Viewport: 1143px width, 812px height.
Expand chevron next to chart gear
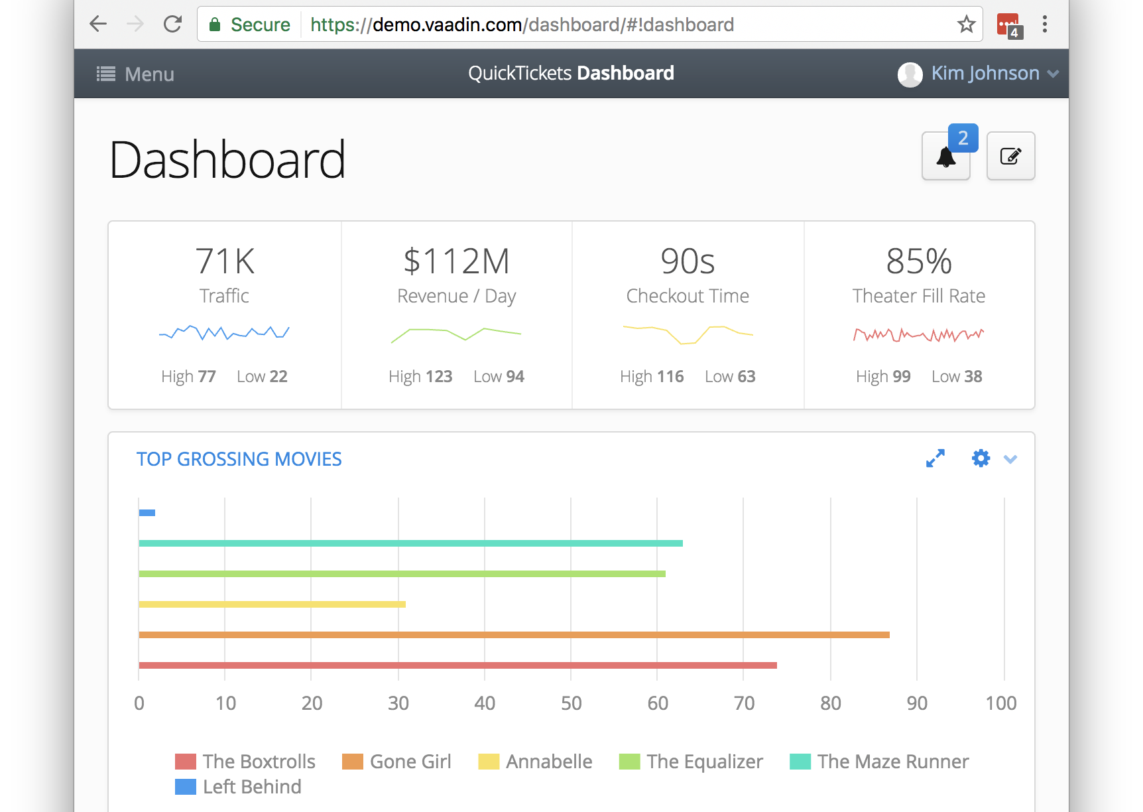tap(1010, 459)
